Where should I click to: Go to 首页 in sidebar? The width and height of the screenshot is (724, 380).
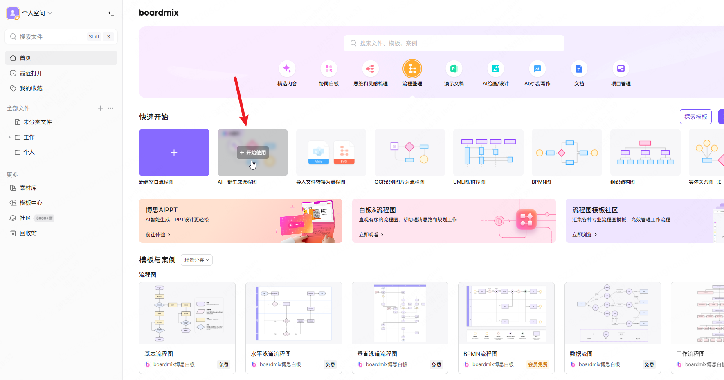click(x=61, y=58)
